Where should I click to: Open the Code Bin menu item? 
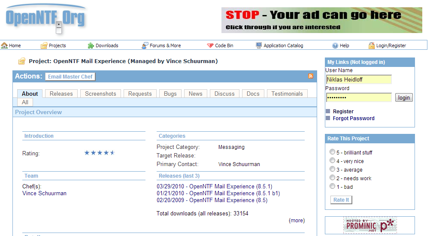coord(224,45)
